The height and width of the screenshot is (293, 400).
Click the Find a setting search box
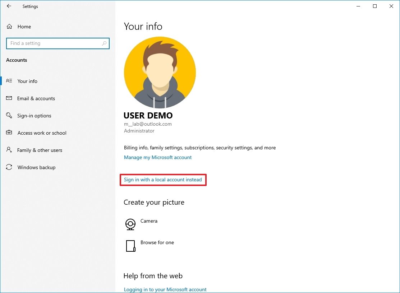pyautogui.click(x=54, y=43)
